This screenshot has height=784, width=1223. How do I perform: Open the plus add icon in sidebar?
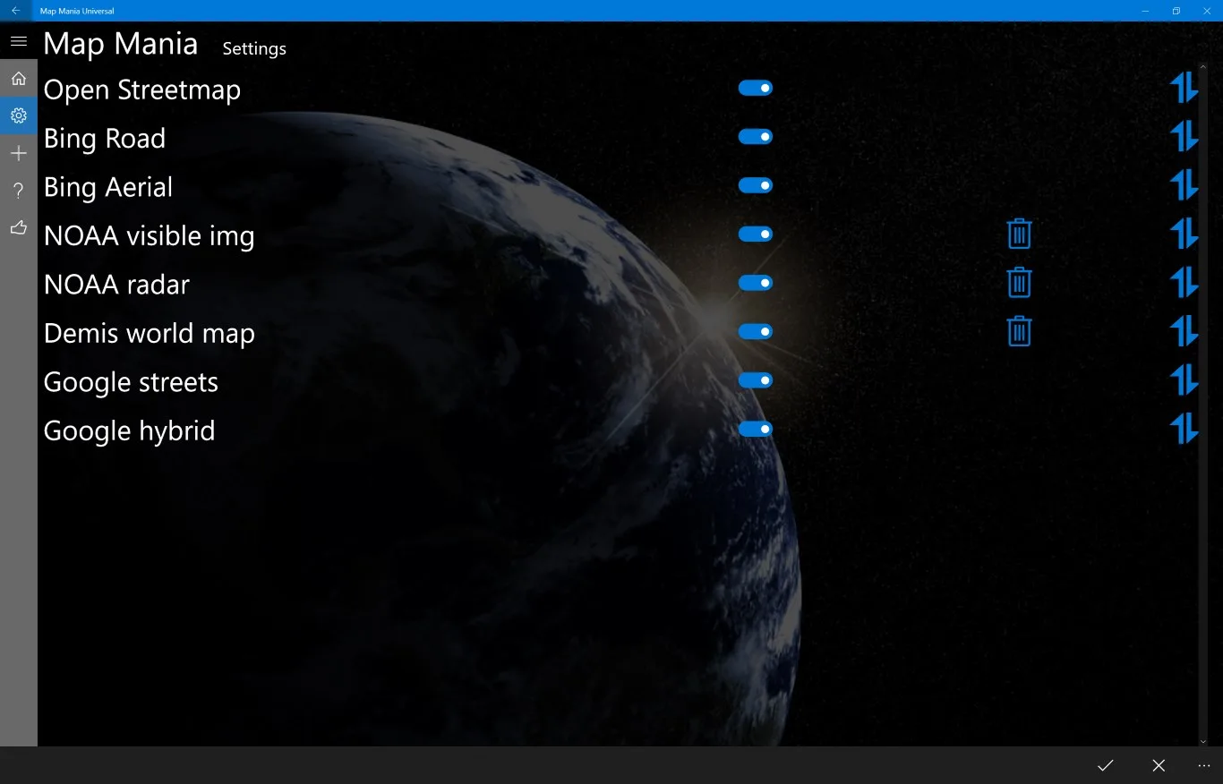18,154
